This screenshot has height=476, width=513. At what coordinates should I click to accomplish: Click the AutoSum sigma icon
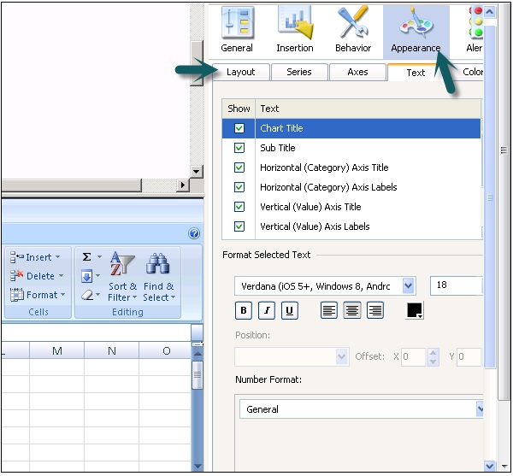[87, 257]
